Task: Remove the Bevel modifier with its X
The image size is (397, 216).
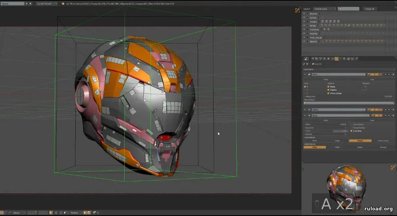Action: tap(393, 116)
